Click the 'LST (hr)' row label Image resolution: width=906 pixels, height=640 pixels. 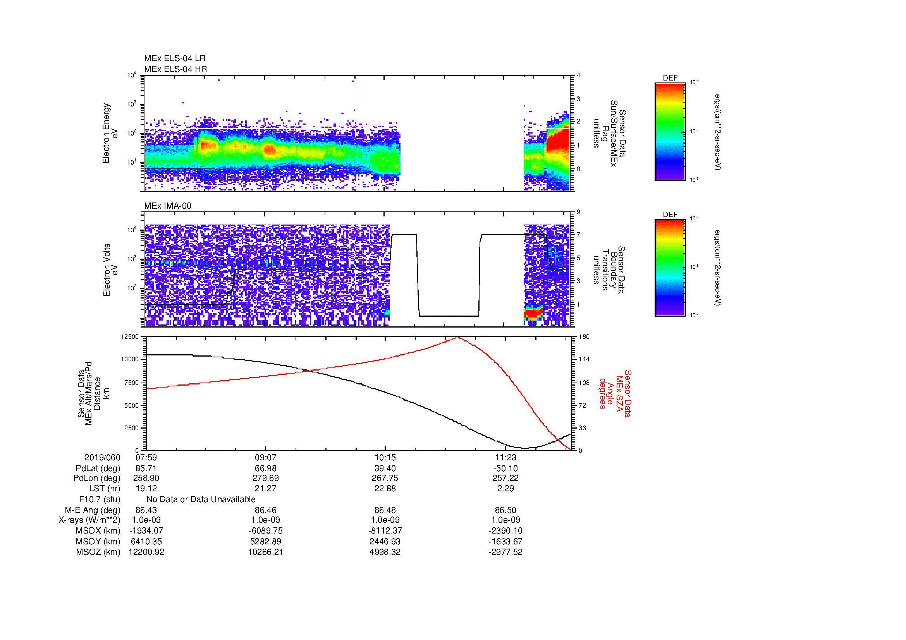coord(105,489)
